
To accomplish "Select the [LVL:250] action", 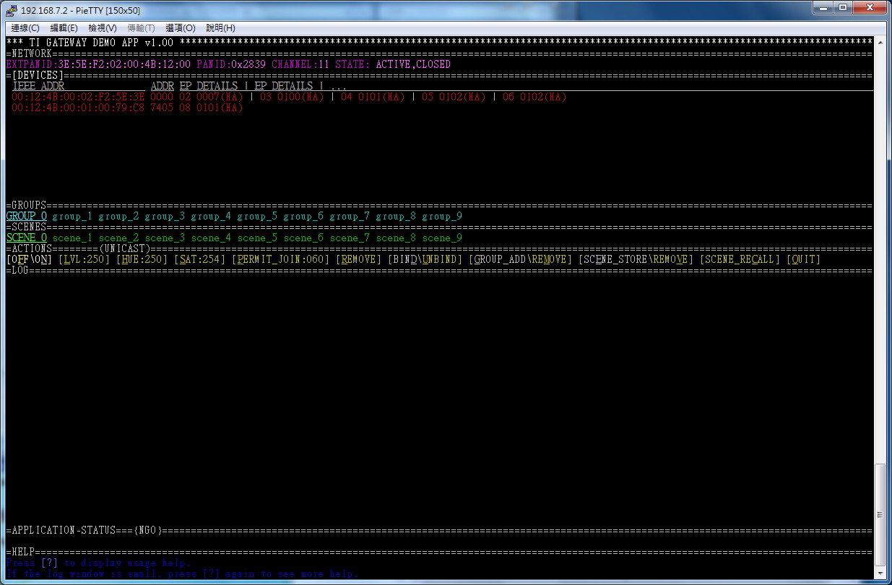I will [x=85, y=259].
